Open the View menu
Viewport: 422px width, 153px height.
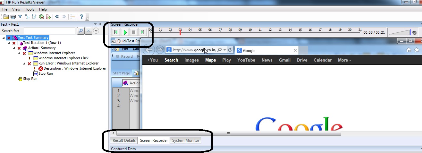point(16,9)
